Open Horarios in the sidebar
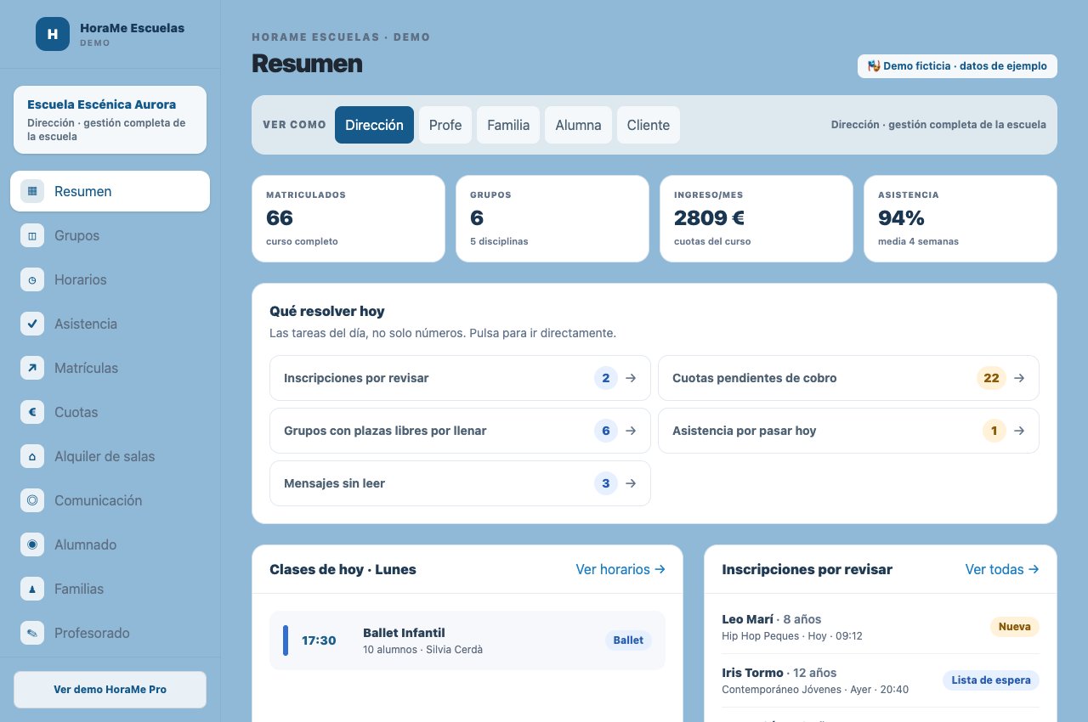This screenshot has width=1088, height=722. [x=110, y=279]
